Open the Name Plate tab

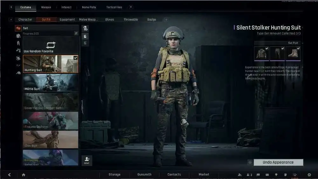[89, 7]
